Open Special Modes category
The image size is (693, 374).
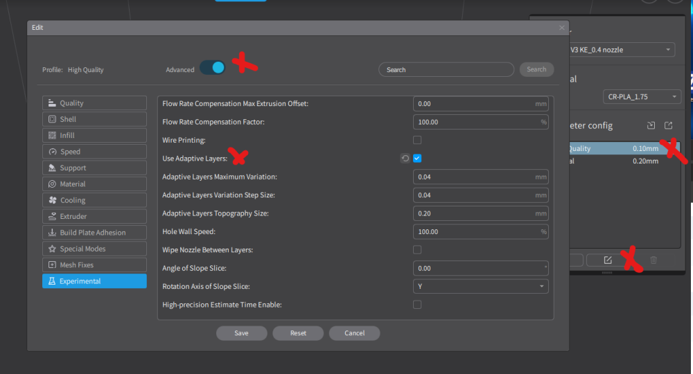coord(94,249)
